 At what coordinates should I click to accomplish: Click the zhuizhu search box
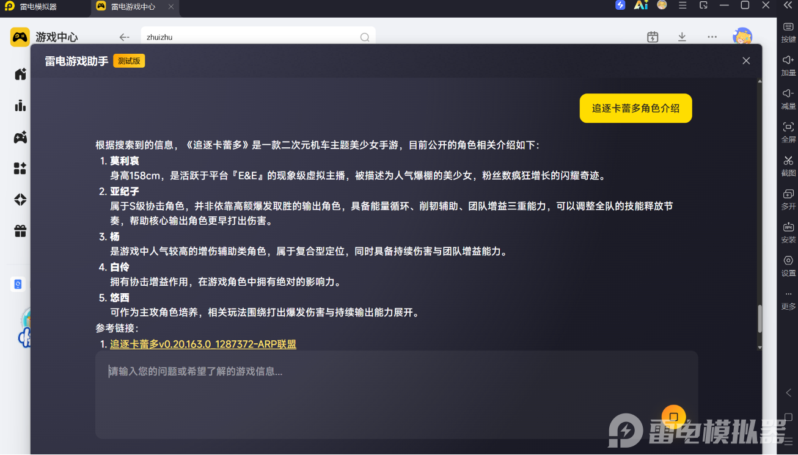point(258,37)
